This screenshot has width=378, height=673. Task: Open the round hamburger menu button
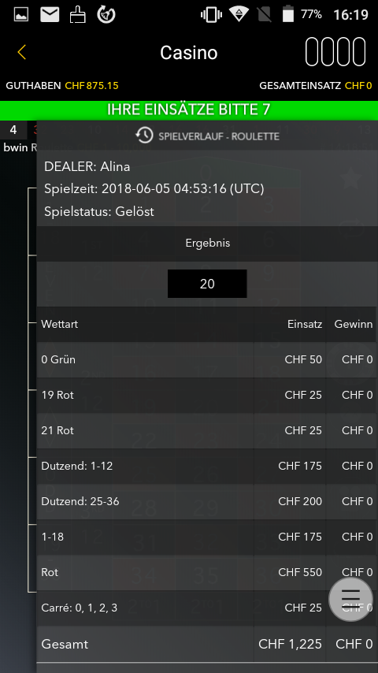[350, 600]
